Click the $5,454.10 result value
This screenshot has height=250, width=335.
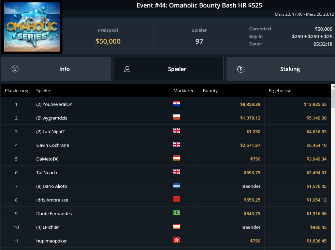tap(317, 145)
